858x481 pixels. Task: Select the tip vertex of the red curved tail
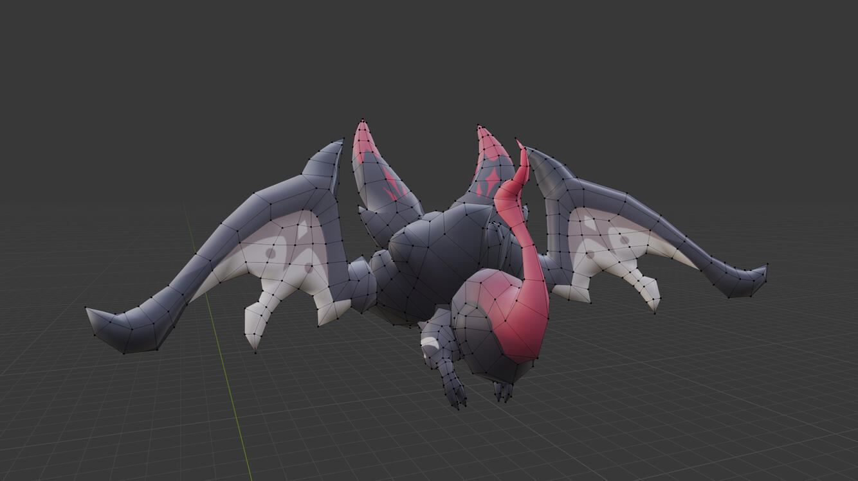click(516, 140)
